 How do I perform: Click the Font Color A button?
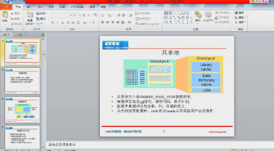coord(94,22)
